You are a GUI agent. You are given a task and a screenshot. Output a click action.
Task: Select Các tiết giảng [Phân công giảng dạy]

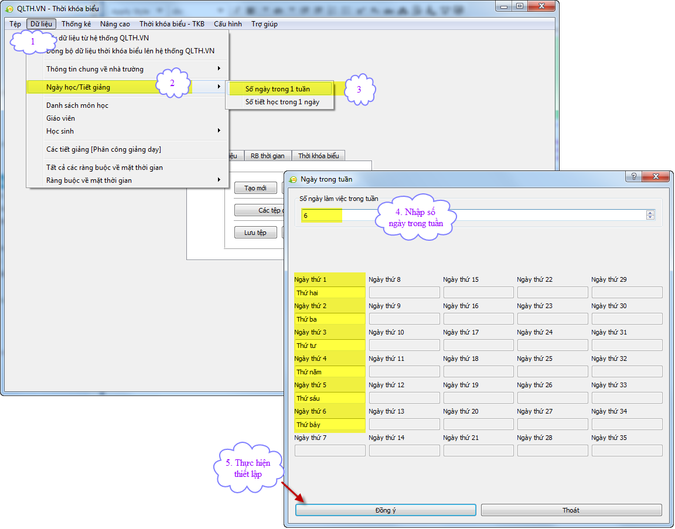(127, 149)
